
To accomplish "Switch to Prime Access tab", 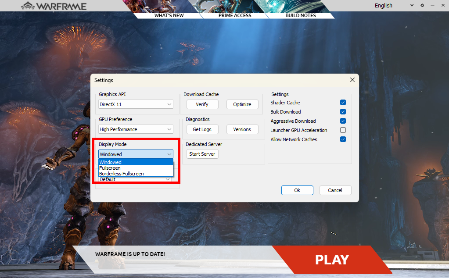I will point(235,15).
